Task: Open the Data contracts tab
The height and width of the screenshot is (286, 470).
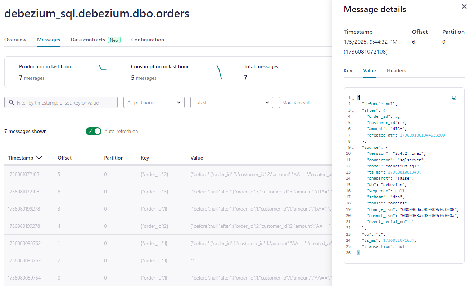Action: coord(88,40)
